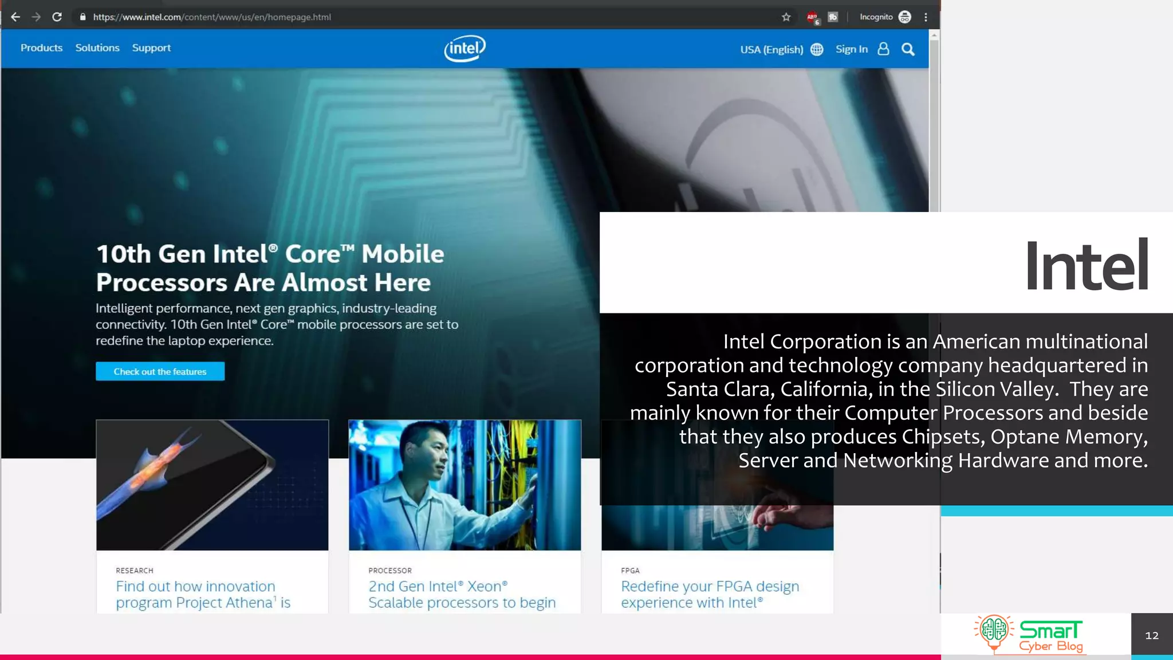Image resolution: width=1173 pixels, height=660 pixels.
Task: Click the browser forward arrow
Action: [36, 17]
